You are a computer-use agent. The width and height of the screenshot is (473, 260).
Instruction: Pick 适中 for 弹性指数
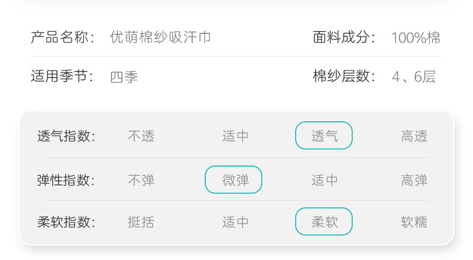pyautogui.click(x=325, y=180)
